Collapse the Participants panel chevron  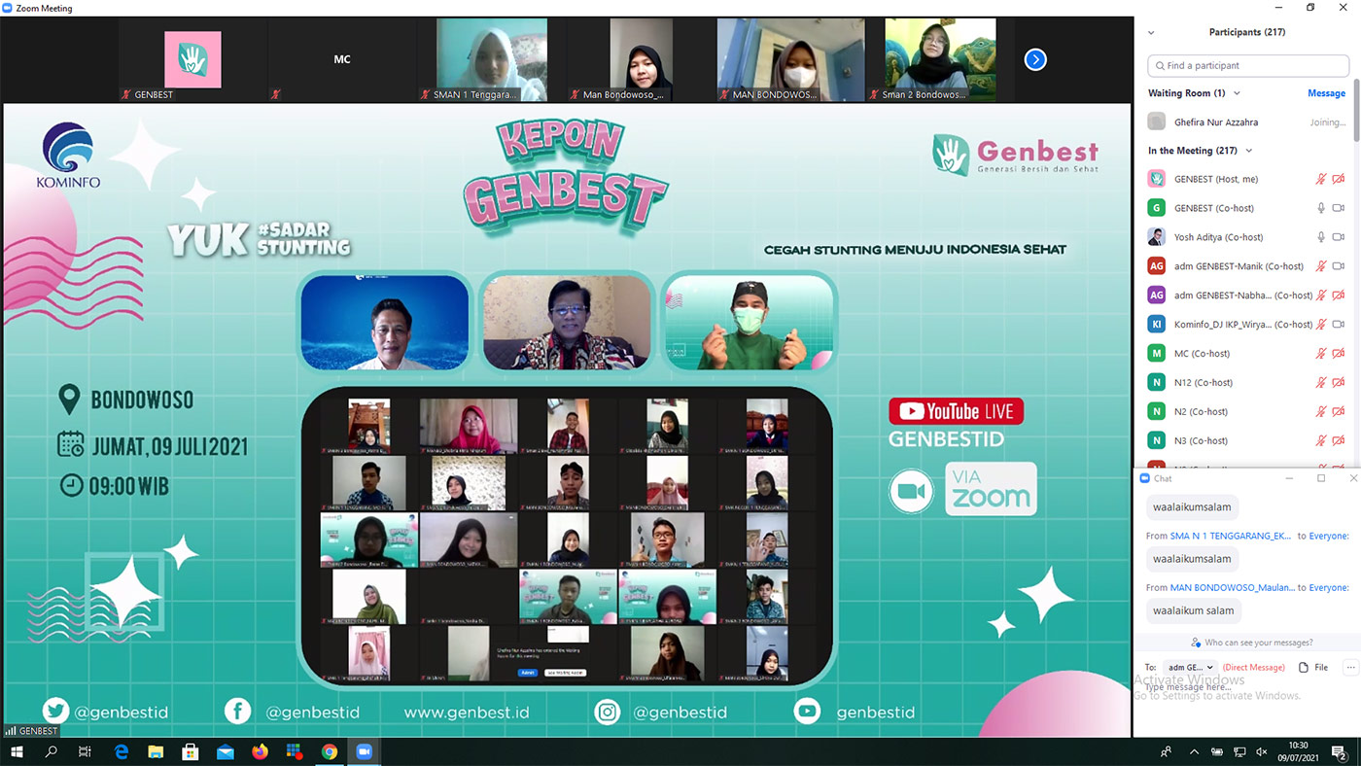click(1151, 32)
